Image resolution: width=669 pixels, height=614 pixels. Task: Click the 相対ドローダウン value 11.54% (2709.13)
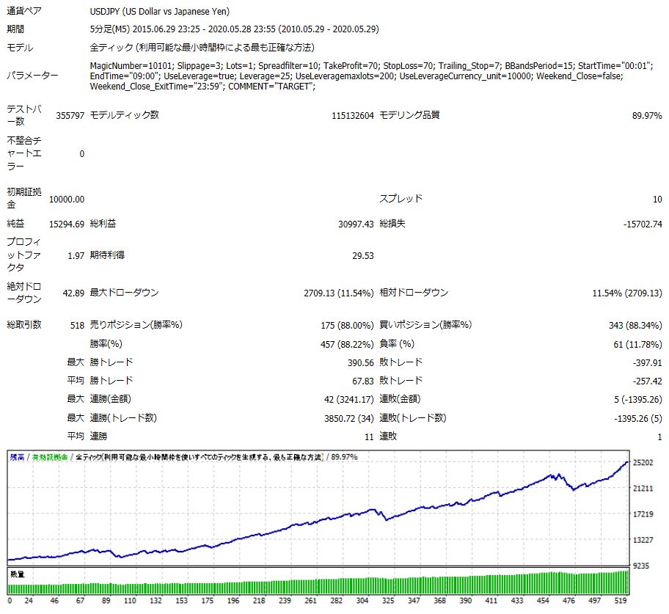(x=627, y=293)
